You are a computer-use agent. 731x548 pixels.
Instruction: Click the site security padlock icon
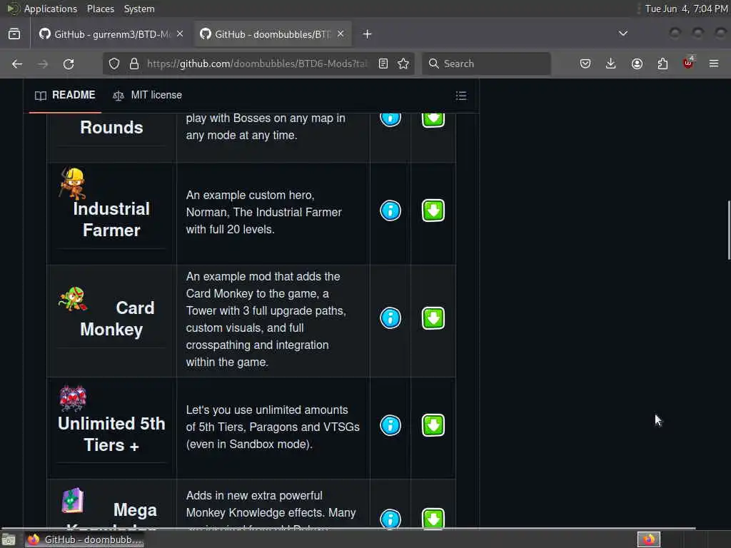pyautogui.click(x=134, y=64)
